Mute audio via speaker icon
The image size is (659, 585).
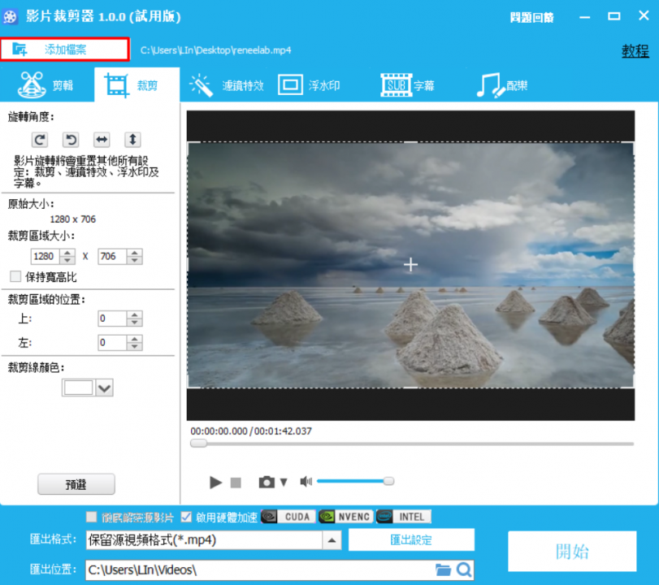coord(306,482)
